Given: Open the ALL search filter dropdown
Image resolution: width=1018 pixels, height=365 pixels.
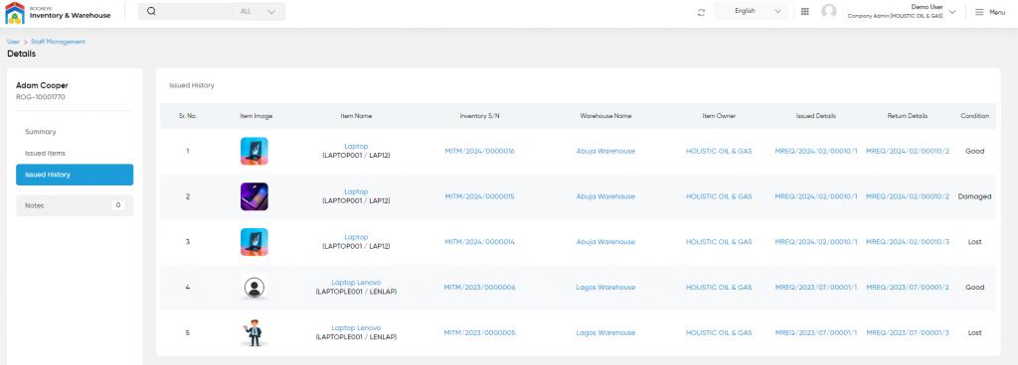Looking at the screenshot, I should click(258, 11).
